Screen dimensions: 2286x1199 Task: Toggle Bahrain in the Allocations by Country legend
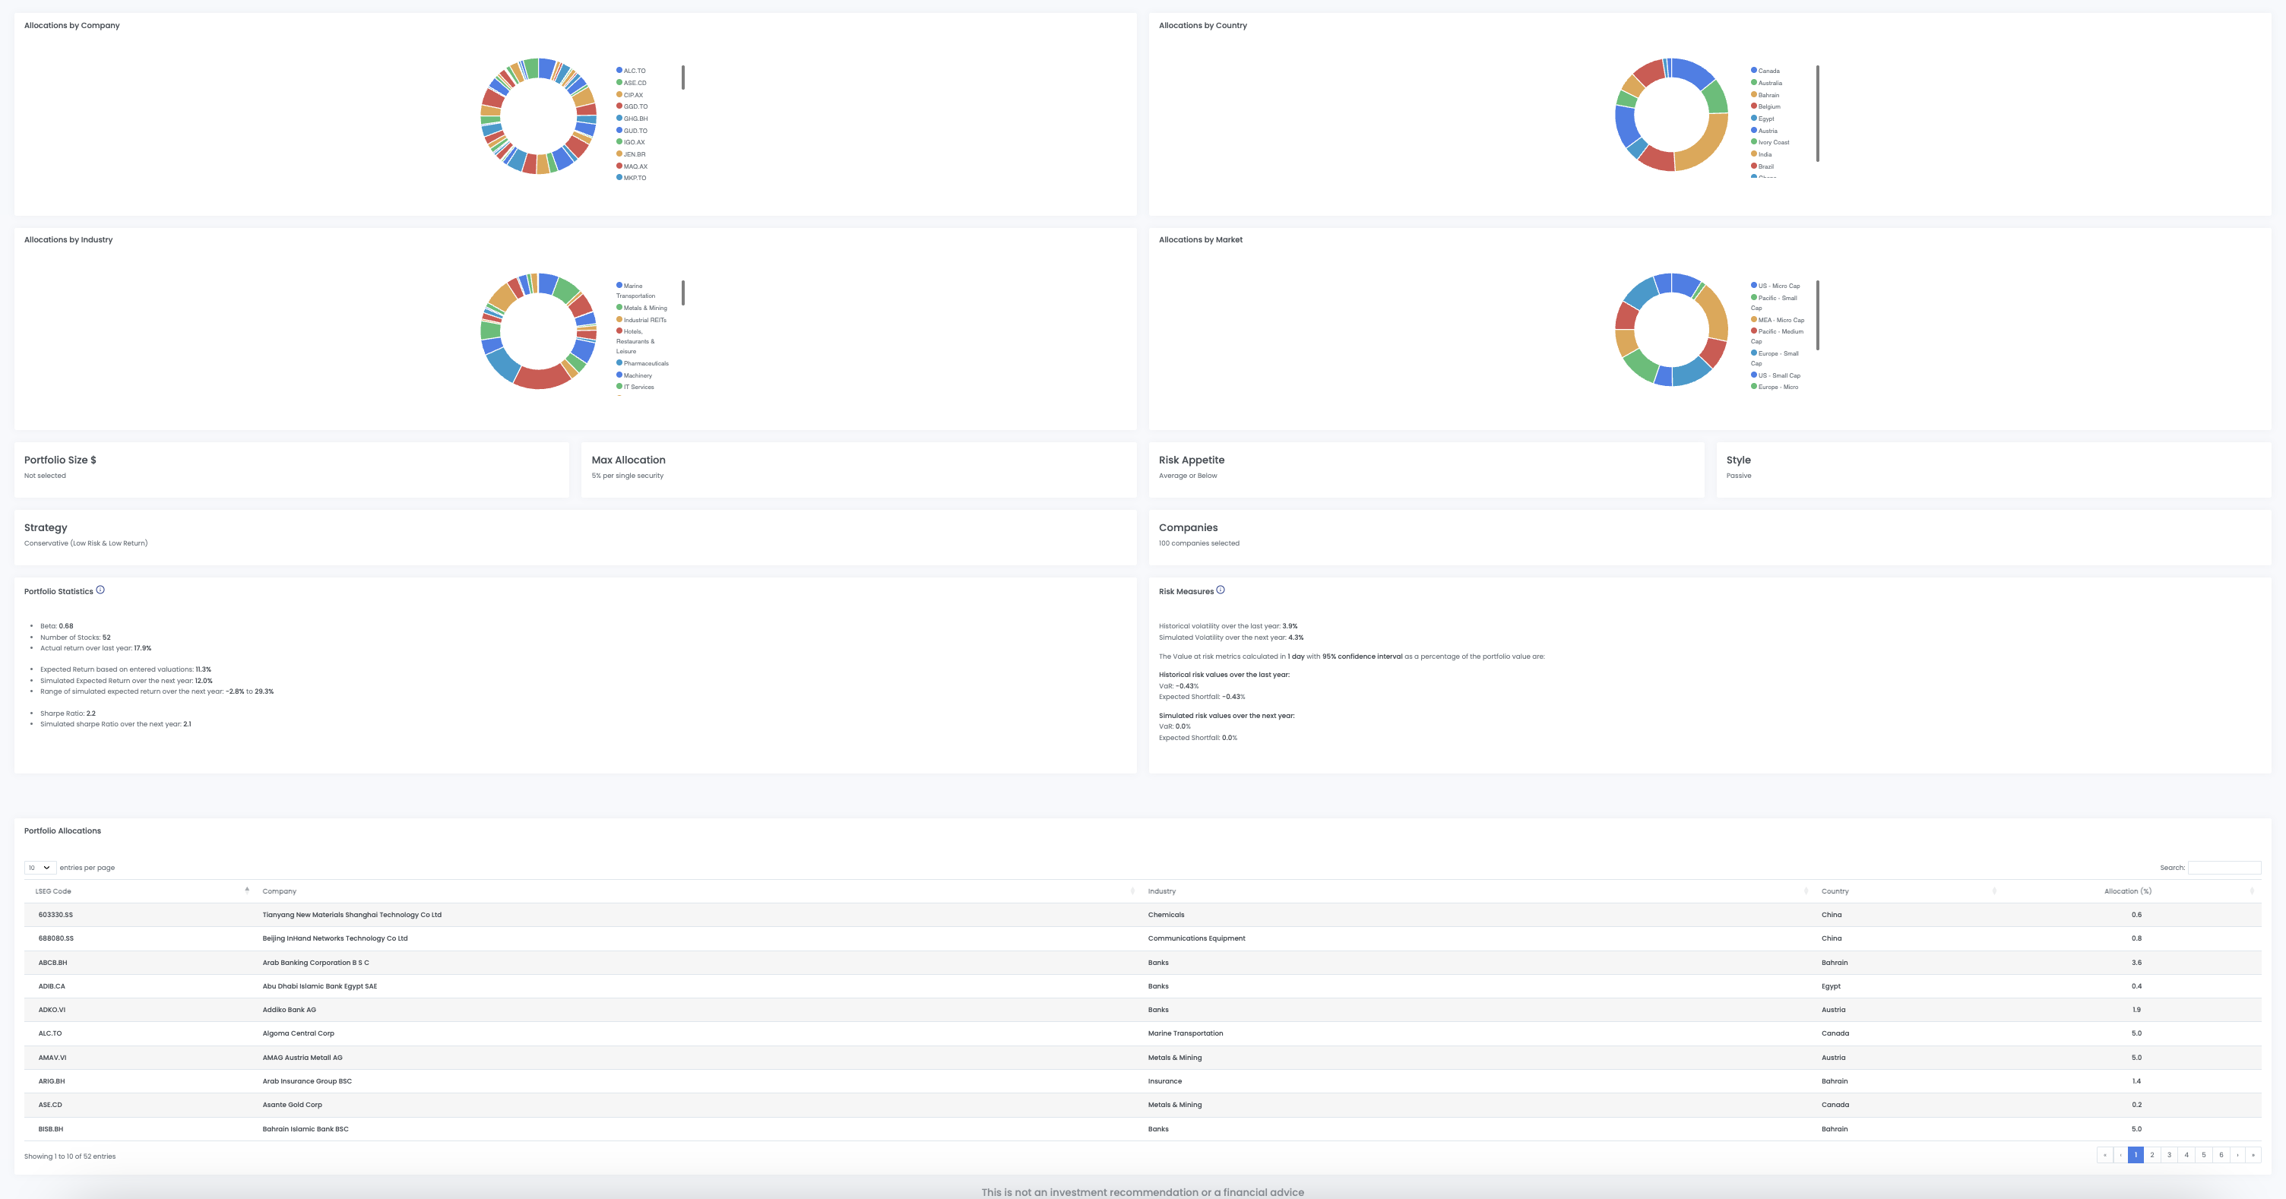[x=1767, y=94]
